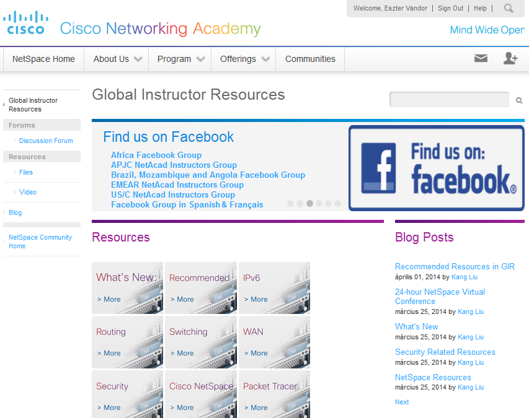Open Africa Facebook Group link
529x418 pixels.
tap(156, 155)
